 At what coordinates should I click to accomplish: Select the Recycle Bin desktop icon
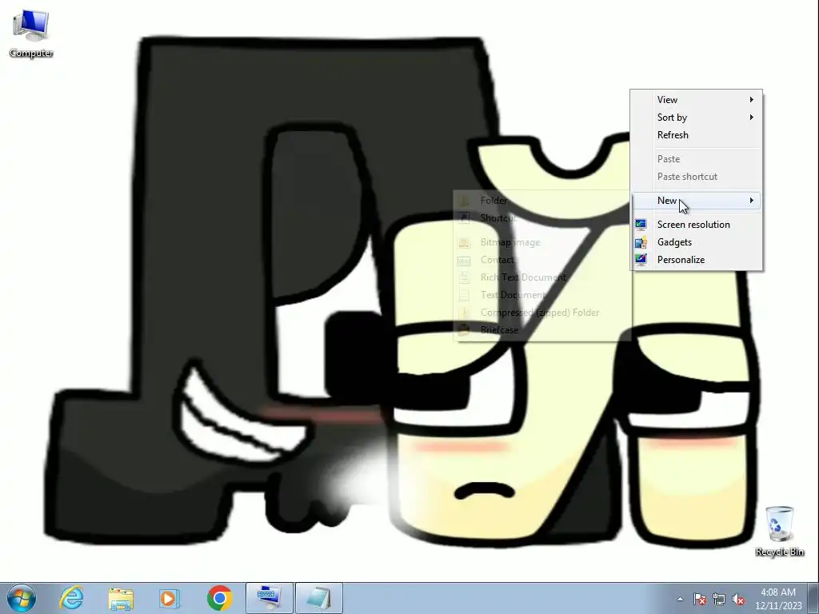[x=779, y=531]
